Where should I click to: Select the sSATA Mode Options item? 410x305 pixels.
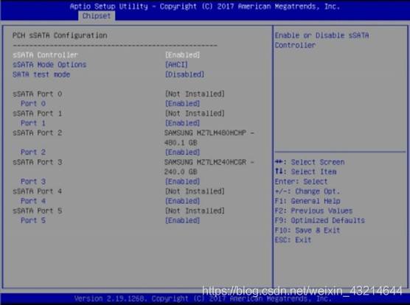pyautogui.click(x=49, y=65)
